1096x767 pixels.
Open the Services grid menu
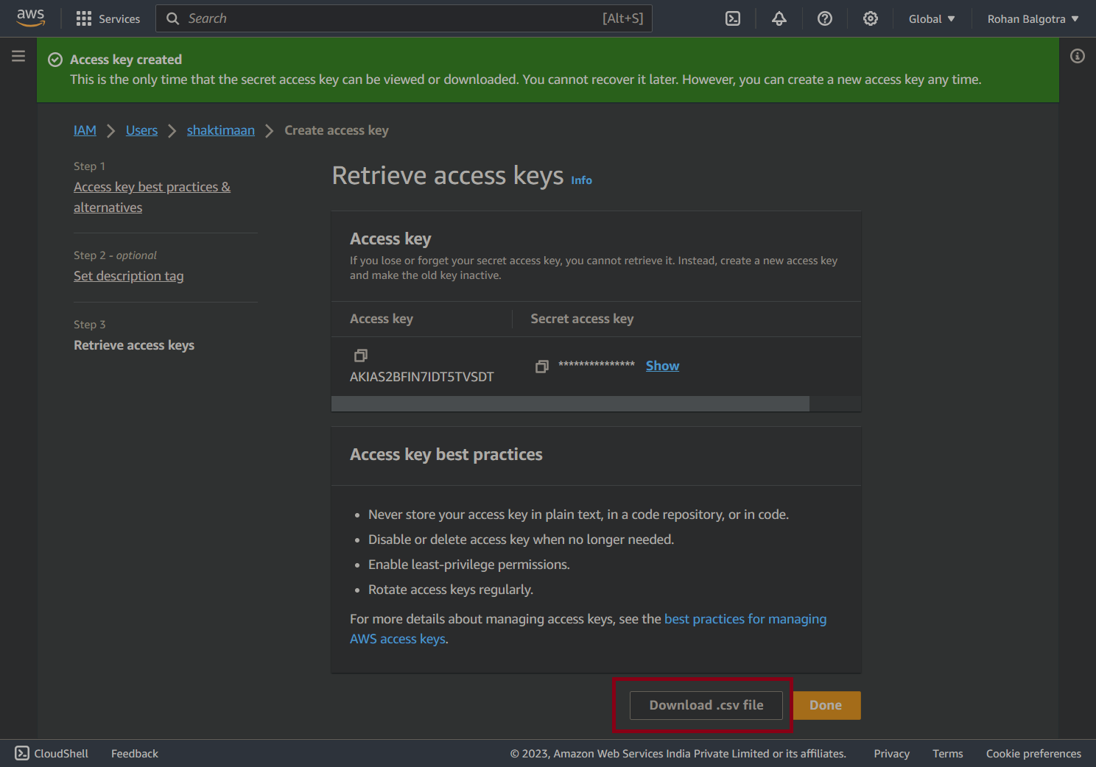108,18
